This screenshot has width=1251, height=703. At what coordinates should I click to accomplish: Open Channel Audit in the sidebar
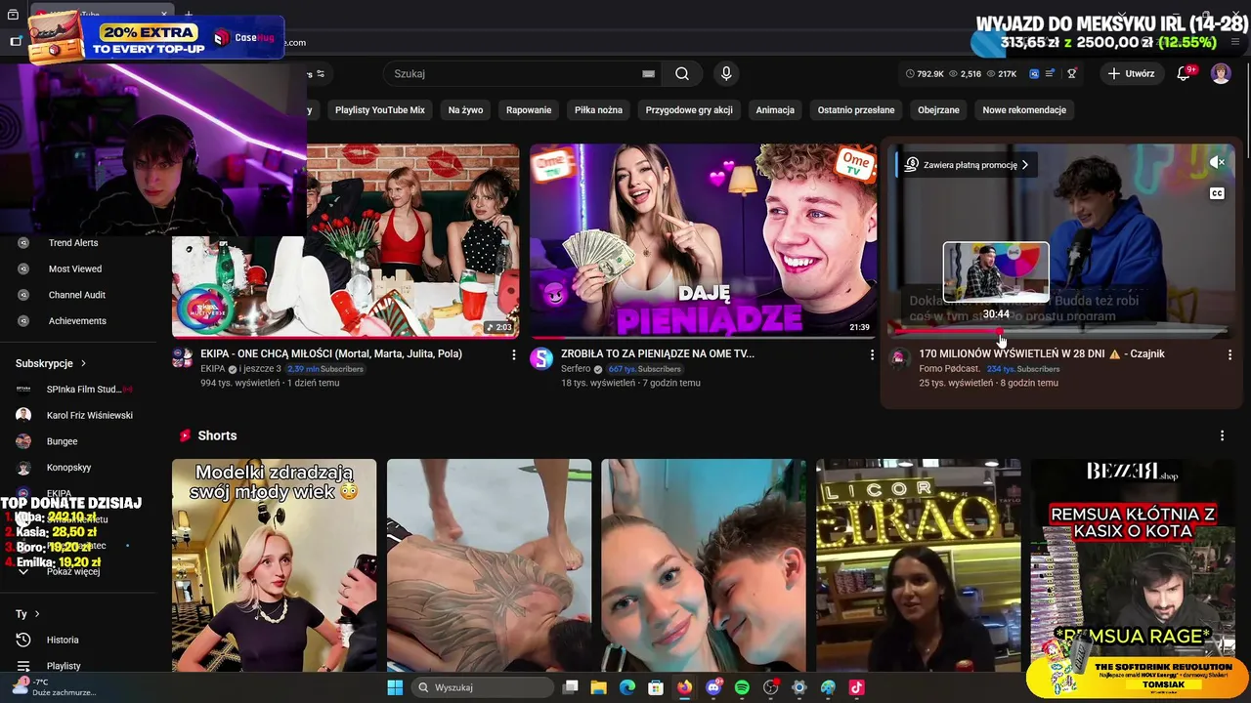[x=77, y=295]
